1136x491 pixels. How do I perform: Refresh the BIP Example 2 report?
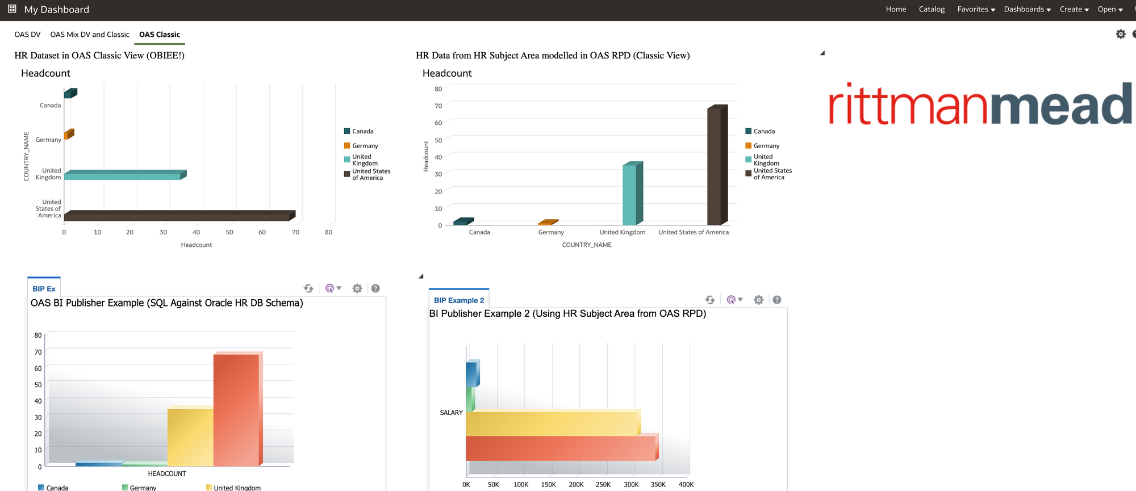pos(710,300)
